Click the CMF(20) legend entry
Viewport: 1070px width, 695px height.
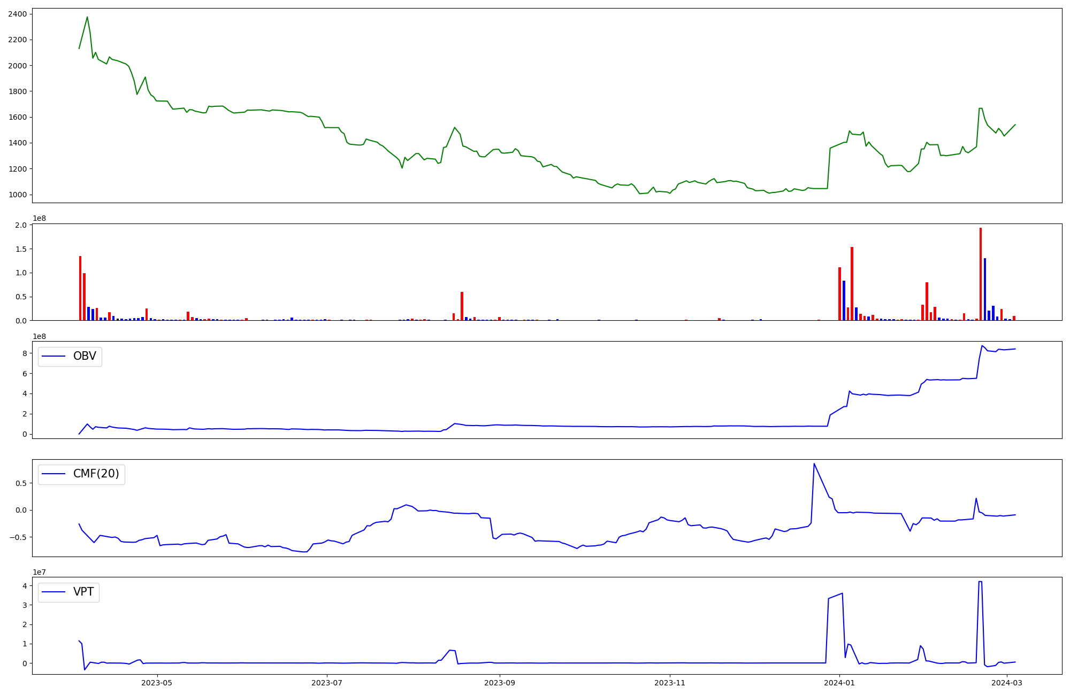click(96, 474)
